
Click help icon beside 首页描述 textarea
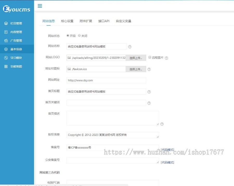[x=162, y=124]
